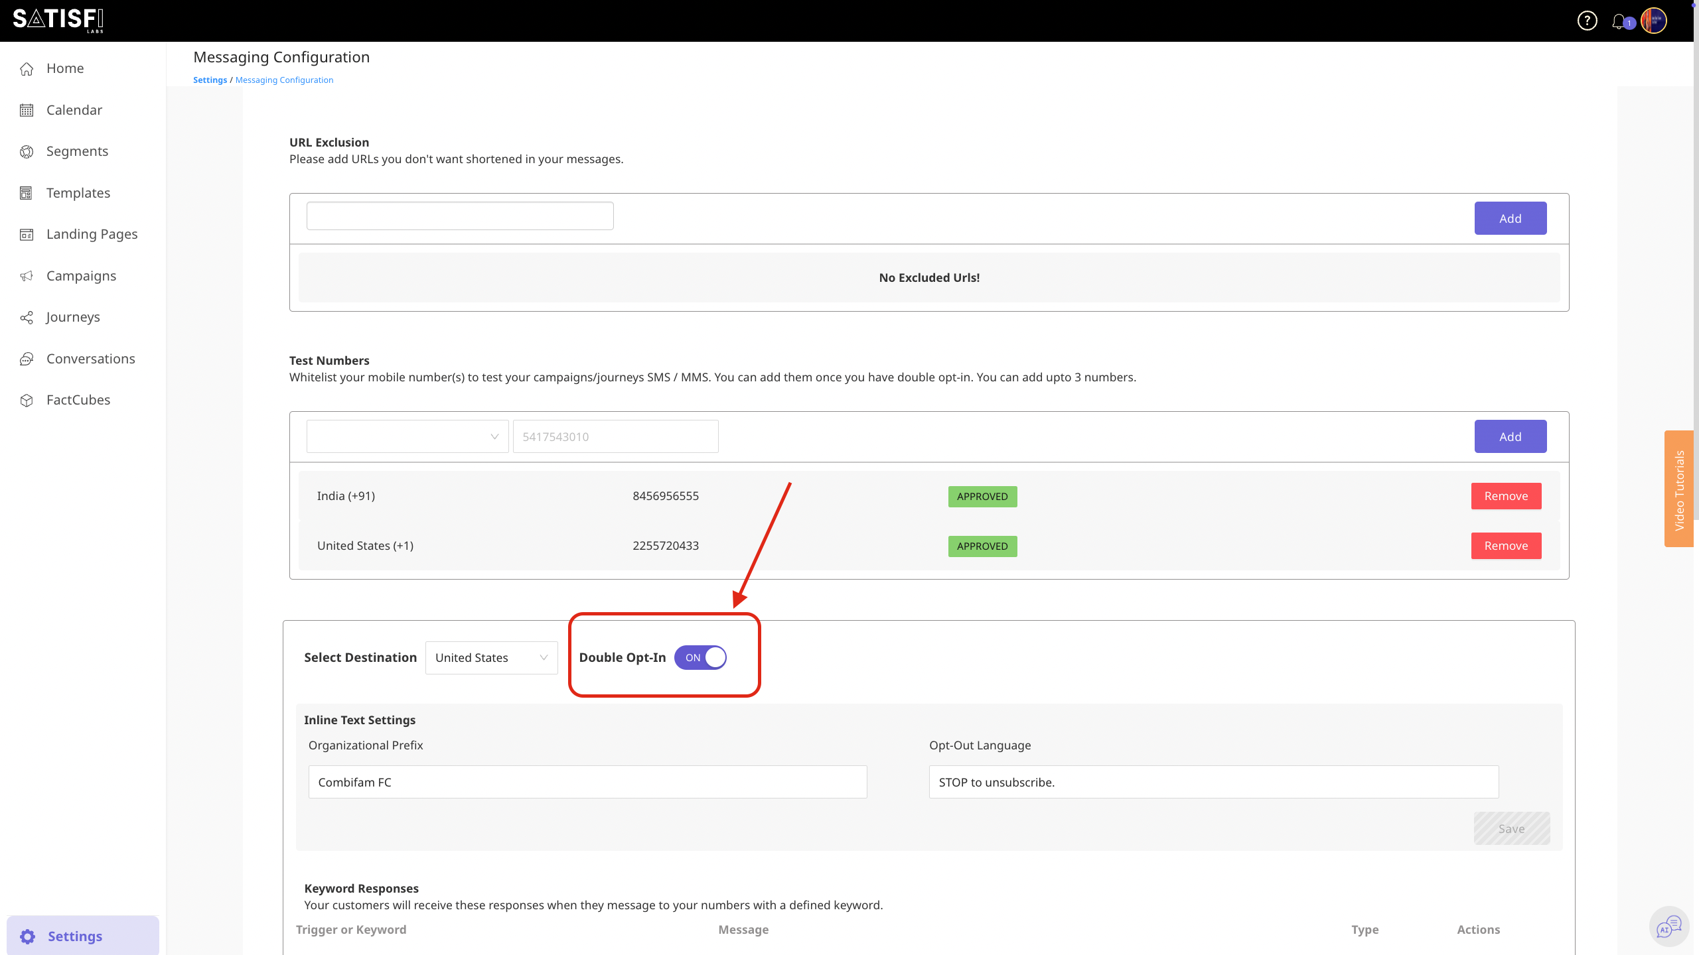Open the Templates sidebar item

point(78,193)
